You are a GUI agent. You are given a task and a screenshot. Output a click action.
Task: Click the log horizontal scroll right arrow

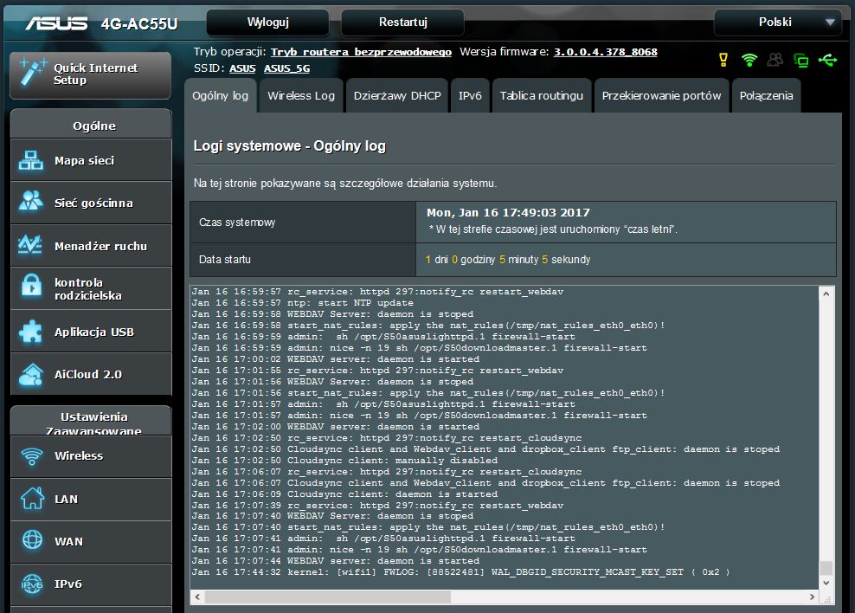point(813,597)
